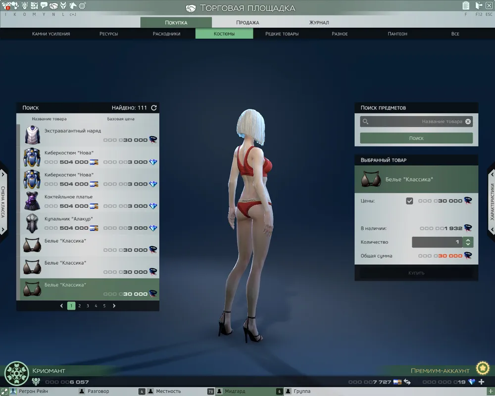495x396 pixels.
Task: Click the expand chat icon at bottom left
Action: click(4, 391)
